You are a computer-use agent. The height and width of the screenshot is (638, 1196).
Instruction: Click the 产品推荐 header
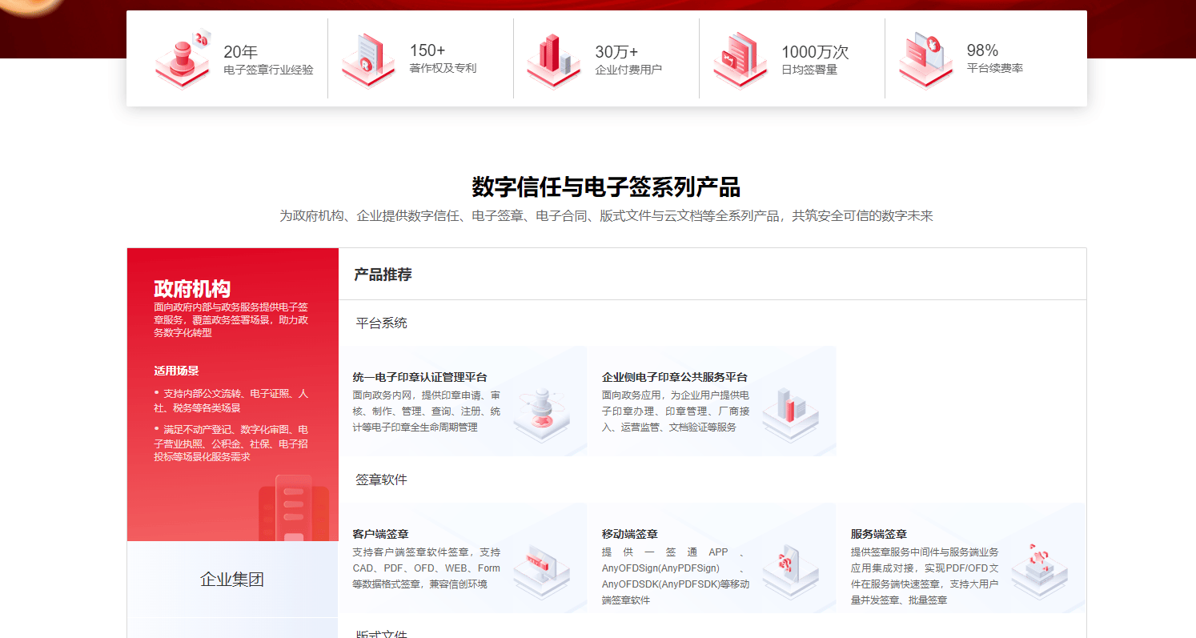click(x=383, y=275)
